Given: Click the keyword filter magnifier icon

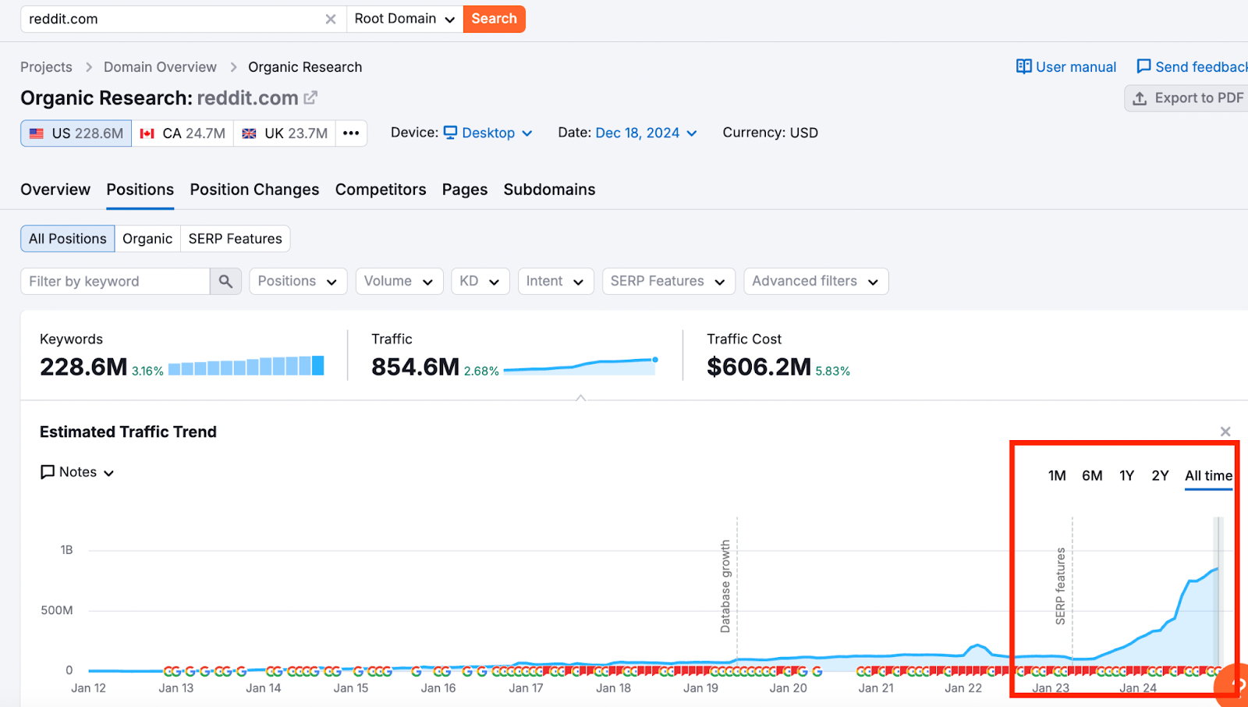Looking at the screenshot, I should point(225,282).
